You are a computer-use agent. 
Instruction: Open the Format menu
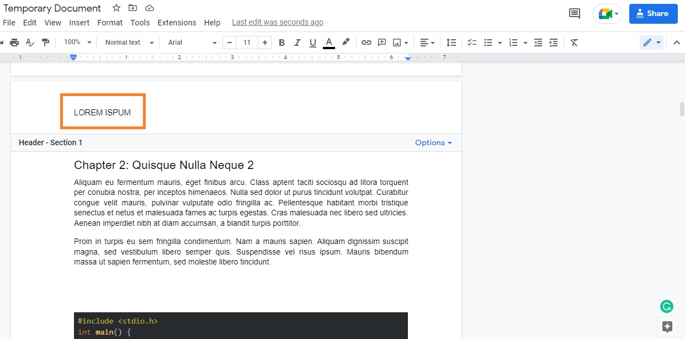pos(109,23)
